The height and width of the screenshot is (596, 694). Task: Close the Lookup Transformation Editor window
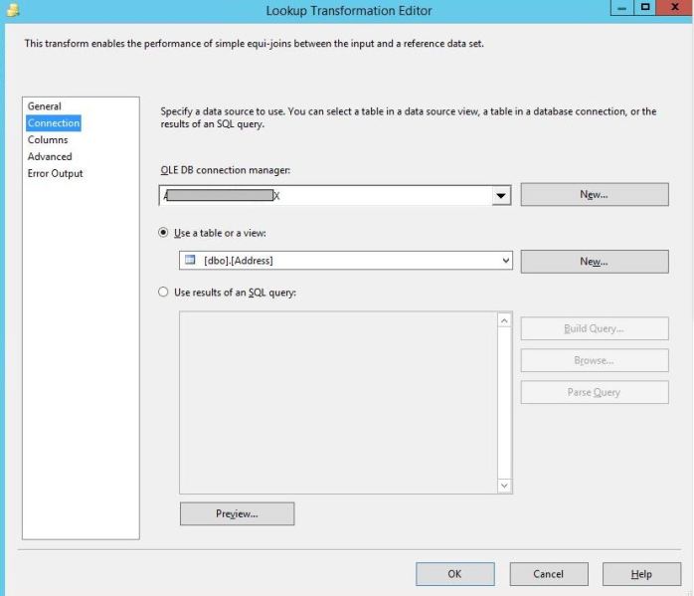pyautogui.click(x=674, y=8)
